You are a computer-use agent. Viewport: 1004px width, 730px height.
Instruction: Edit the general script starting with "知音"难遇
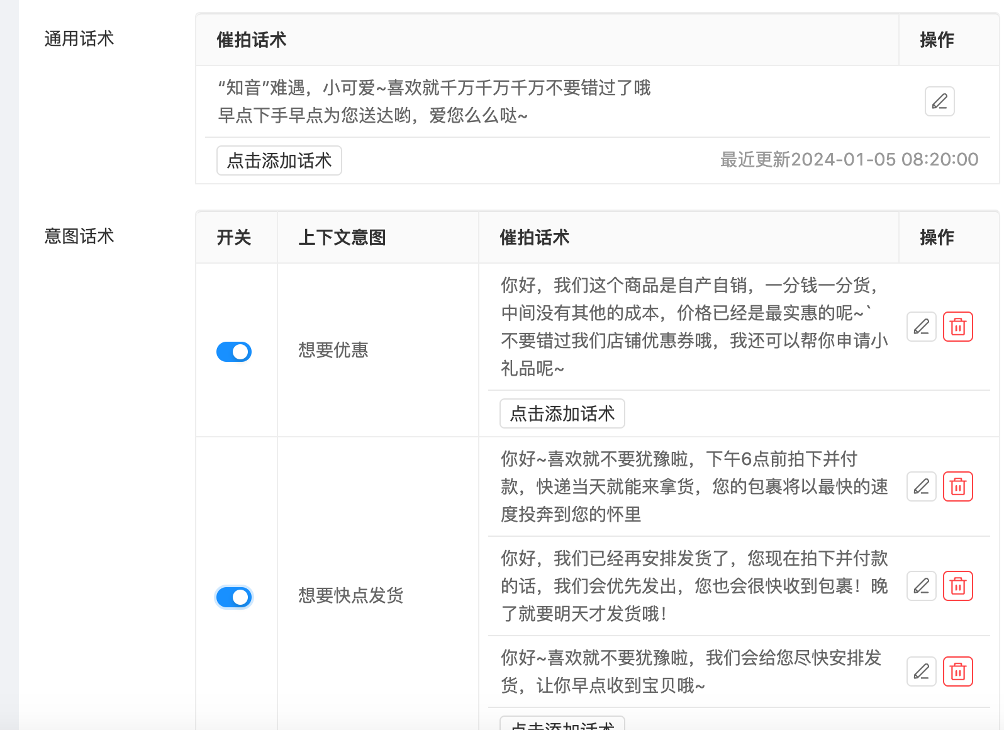tap(939, 101)
